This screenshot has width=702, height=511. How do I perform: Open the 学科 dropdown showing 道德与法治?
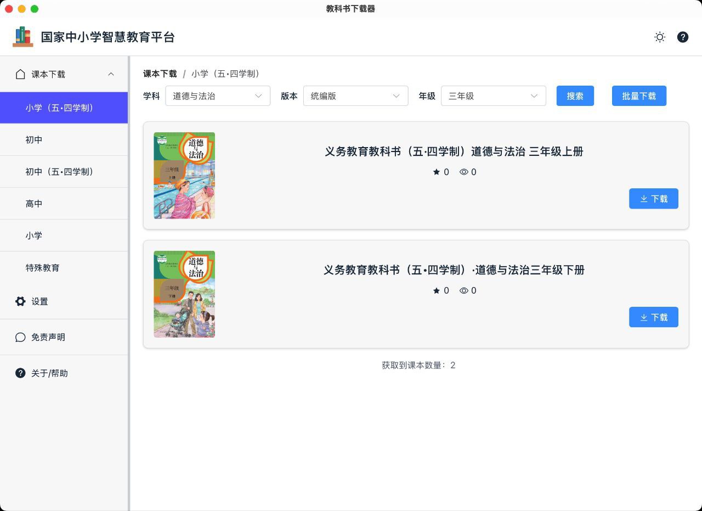[218, 96]
